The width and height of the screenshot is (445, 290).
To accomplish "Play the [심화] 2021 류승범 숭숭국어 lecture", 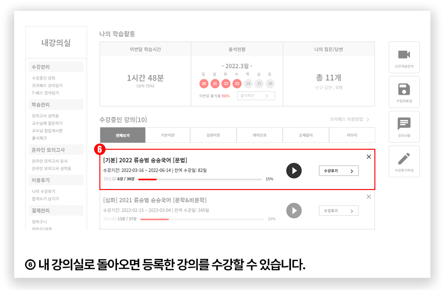I will [294, 211].
